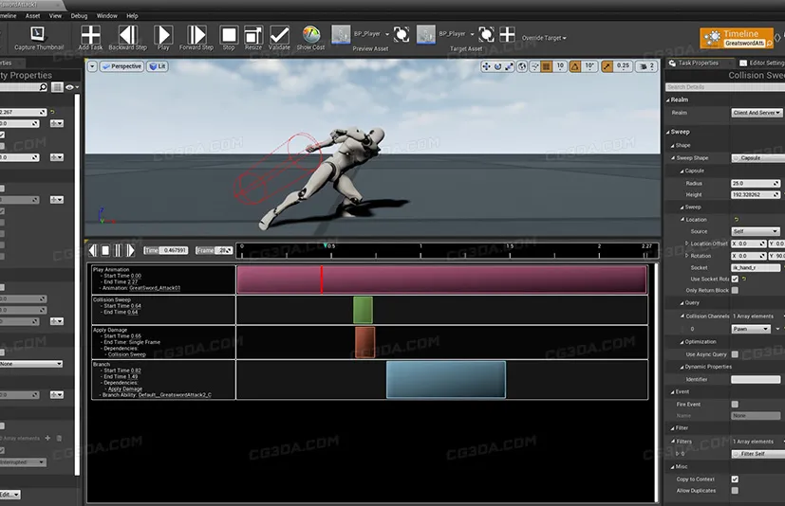
Task: Select the translate gizmo in viewport toolbar
Action: tap(486, 66)
